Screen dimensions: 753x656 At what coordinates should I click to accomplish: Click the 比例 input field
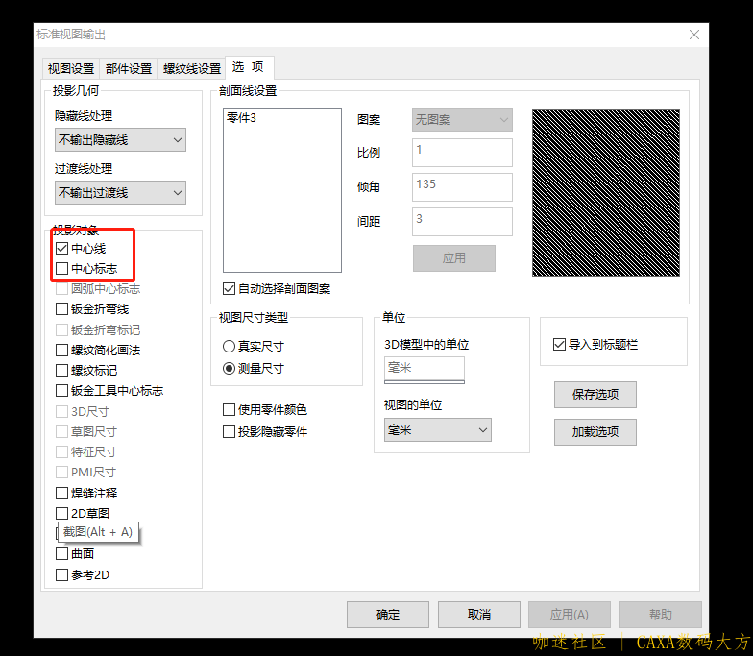point(462,153)
